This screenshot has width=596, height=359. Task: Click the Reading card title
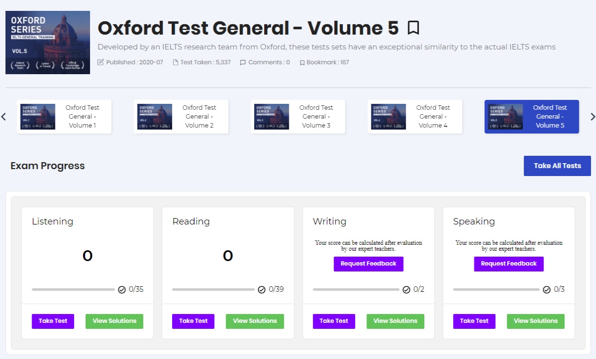click(x=191, y=222)
